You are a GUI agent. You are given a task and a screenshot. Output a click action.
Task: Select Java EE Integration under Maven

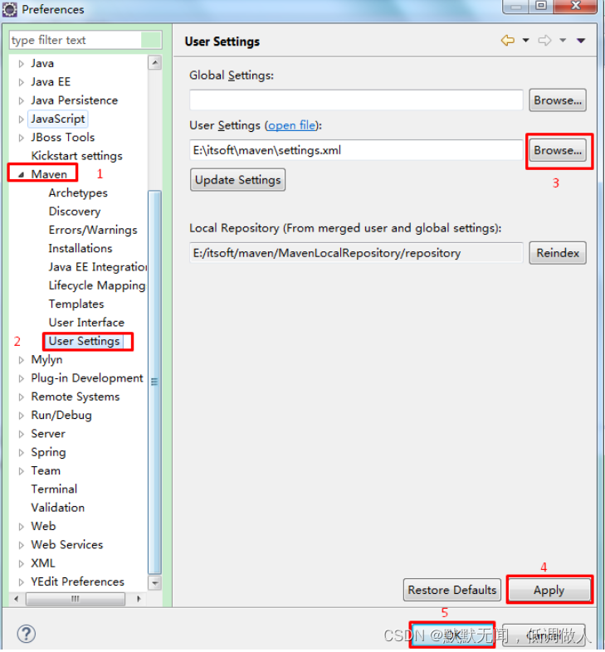tap(98, 267)
